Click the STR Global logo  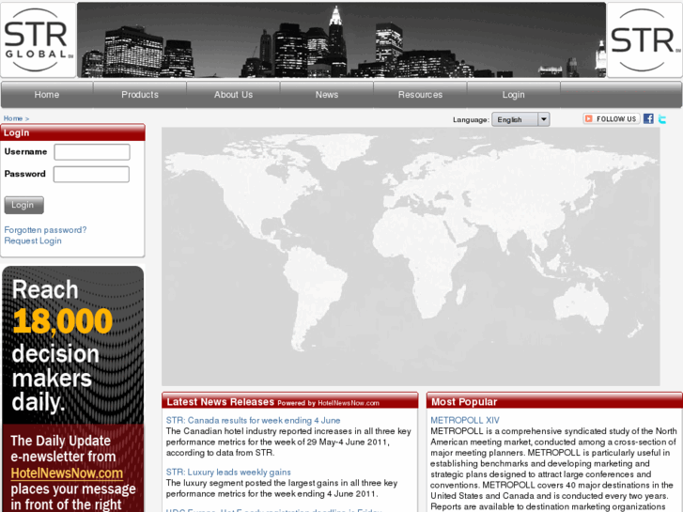pyautogui.click(x=39, y=40)
